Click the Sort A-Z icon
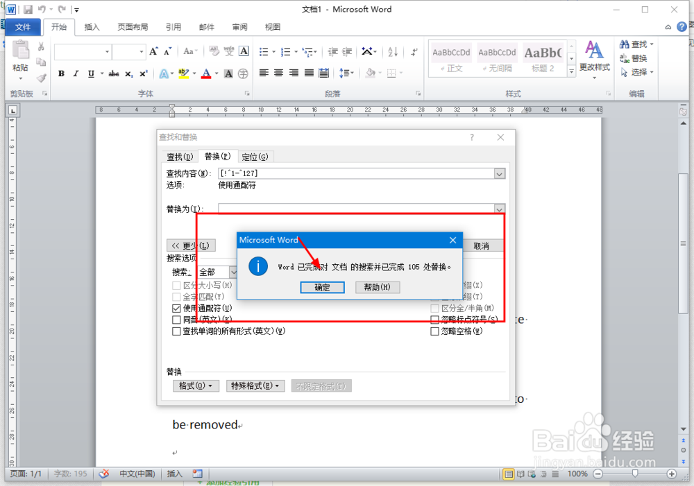Screen dimensions: 694x486 [x=393, y=52]
